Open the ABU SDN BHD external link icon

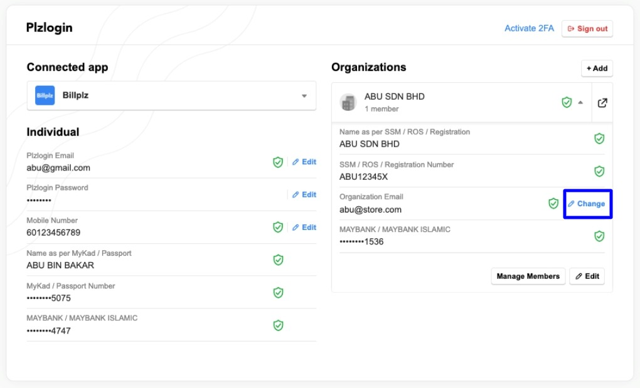click(602, 103)
